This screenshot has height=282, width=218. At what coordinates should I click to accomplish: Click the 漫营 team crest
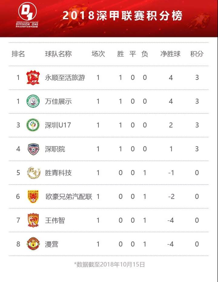coord(33,244)
